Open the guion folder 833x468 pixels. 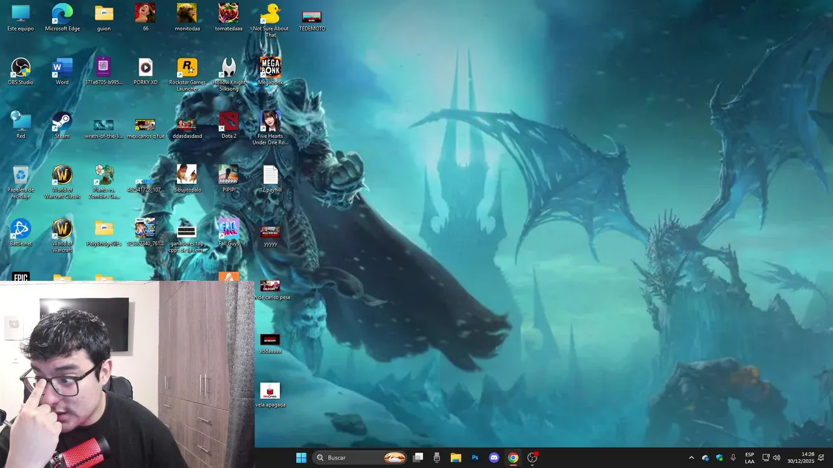103,18
